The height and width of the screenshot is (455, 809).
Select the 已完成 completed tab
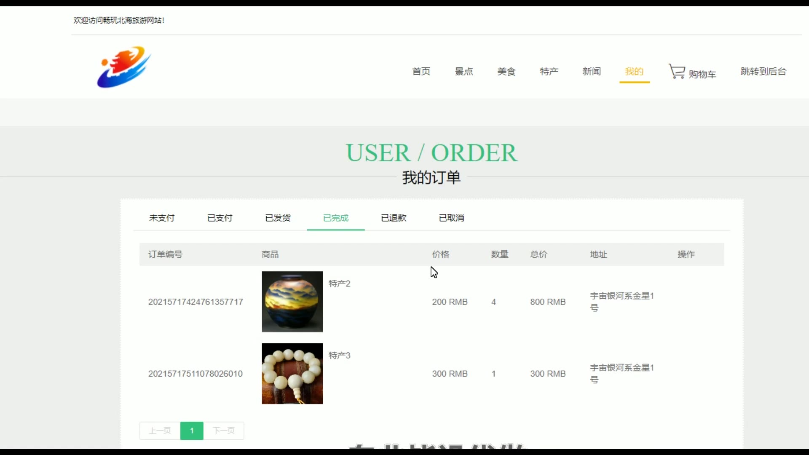click(x=335, y=218)
